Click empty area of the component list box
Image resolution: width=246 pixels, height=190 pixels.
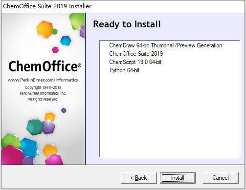point(170,114)
